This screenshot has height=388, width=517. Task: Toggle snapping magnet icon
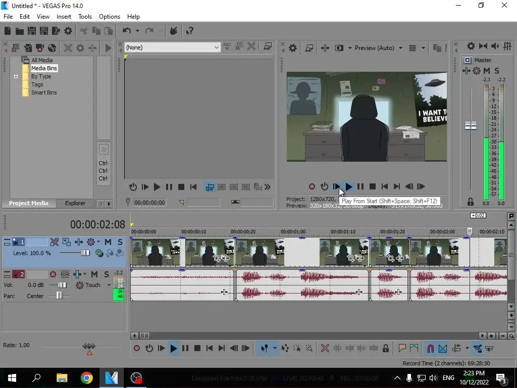(430, 349)
